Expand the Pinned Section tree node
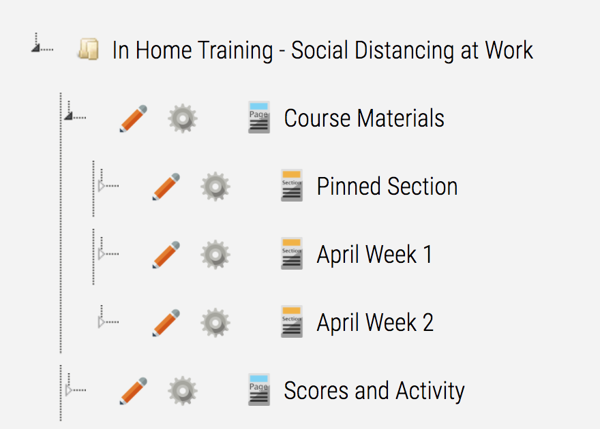The height and width of the screenshot is (429, 600). pos(102,186)
